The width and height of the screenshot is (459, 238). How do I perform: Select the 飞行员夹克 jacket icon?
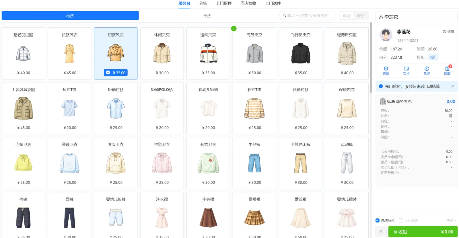(x=301, y=53)
